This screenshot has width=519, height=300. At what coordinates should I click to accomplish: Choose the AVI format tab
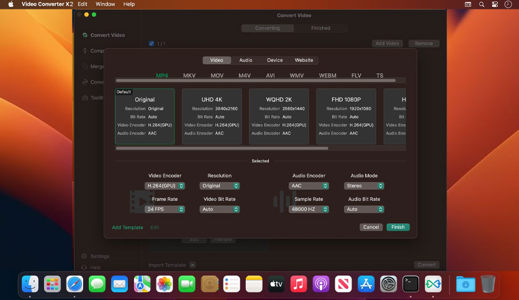tap(271, 76)
